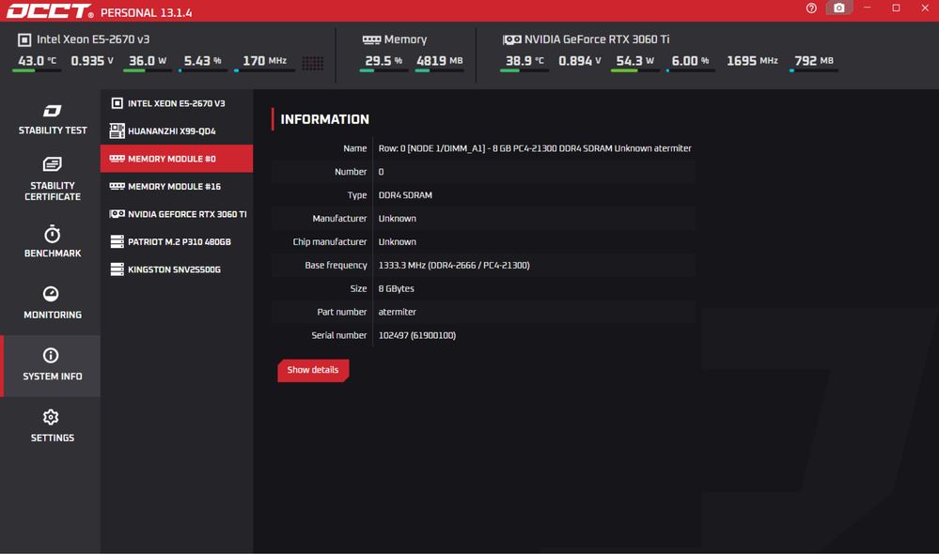Click the memory usage 29.5 % reading
This screenshot has height=554, width=939.
tap(383, 60)
